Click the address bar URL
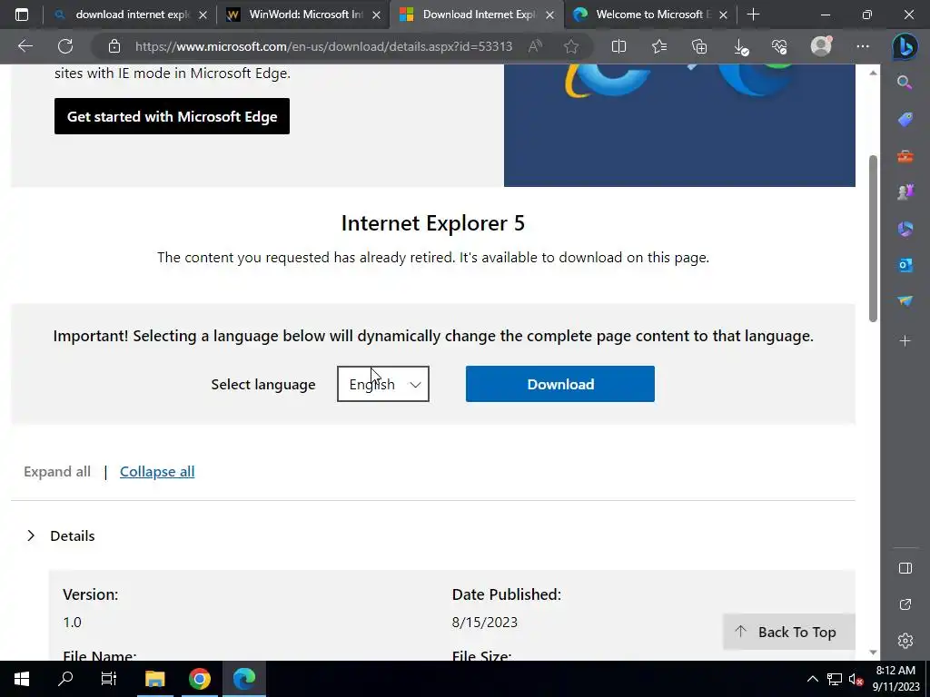930x697 pixels. [x=323, y=46]
